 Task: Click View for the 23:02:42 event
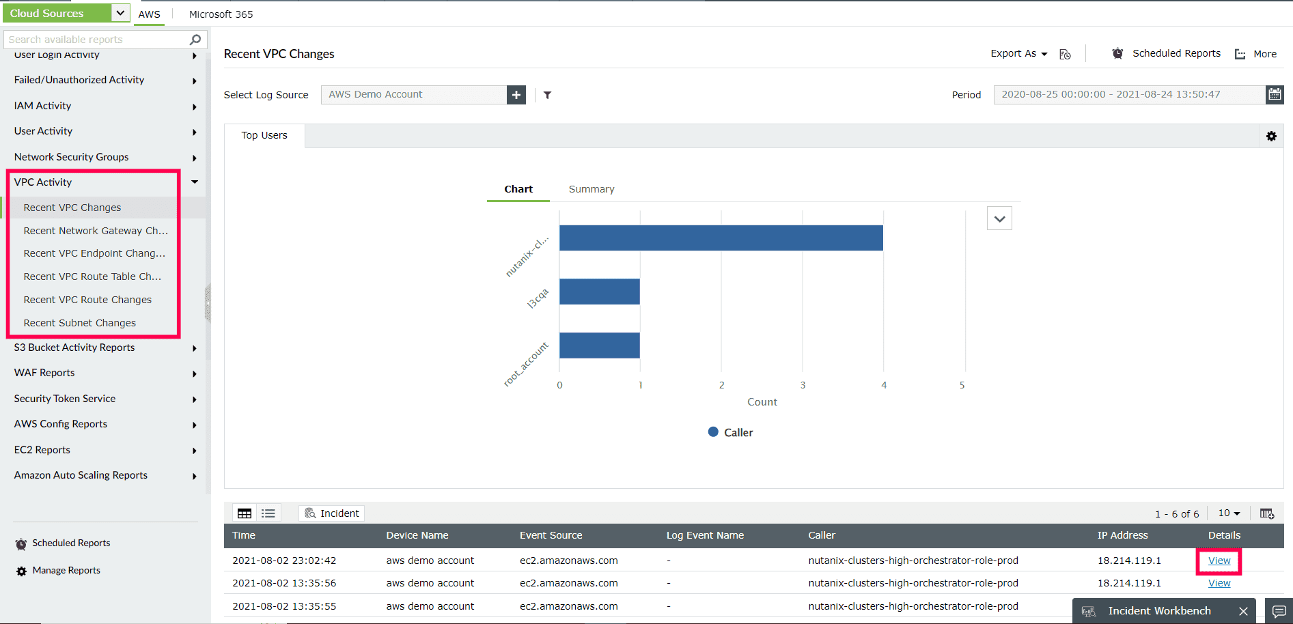point(1219,560)
